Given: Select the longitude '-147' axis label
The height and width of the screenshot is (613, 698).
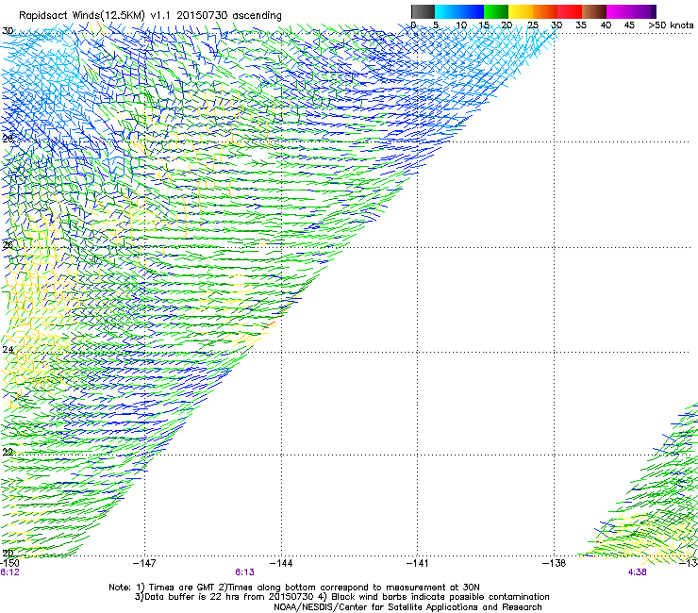Looking at the screenshot, I should pos(144,563).
